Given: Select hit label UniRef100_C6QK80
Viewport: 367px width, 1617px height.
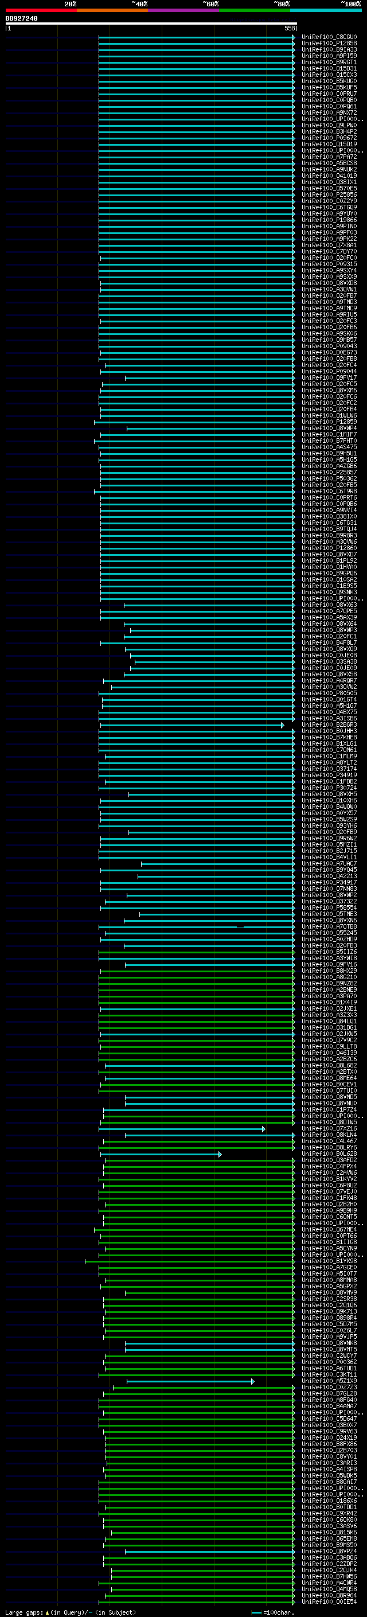Looking at the screenshot, I should coord(329,1519).
